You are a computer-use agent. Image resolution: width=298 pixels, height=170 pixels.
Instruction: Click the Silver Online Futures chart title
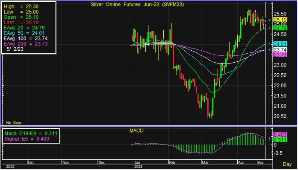[137, 5]
